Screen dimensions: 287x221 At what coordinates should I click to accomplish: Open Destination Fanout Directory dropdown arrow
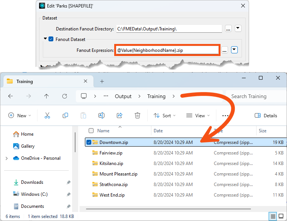(x=238, y=29)
